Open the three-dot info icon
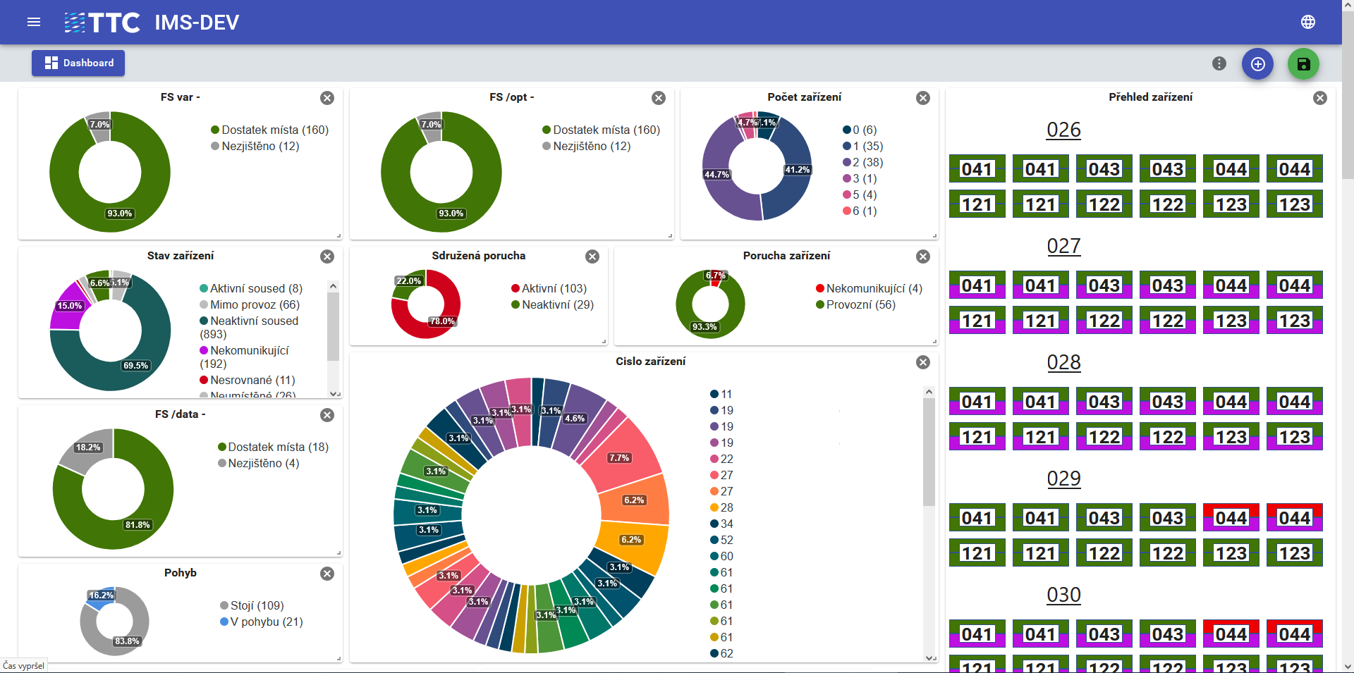 [1219, 64]
